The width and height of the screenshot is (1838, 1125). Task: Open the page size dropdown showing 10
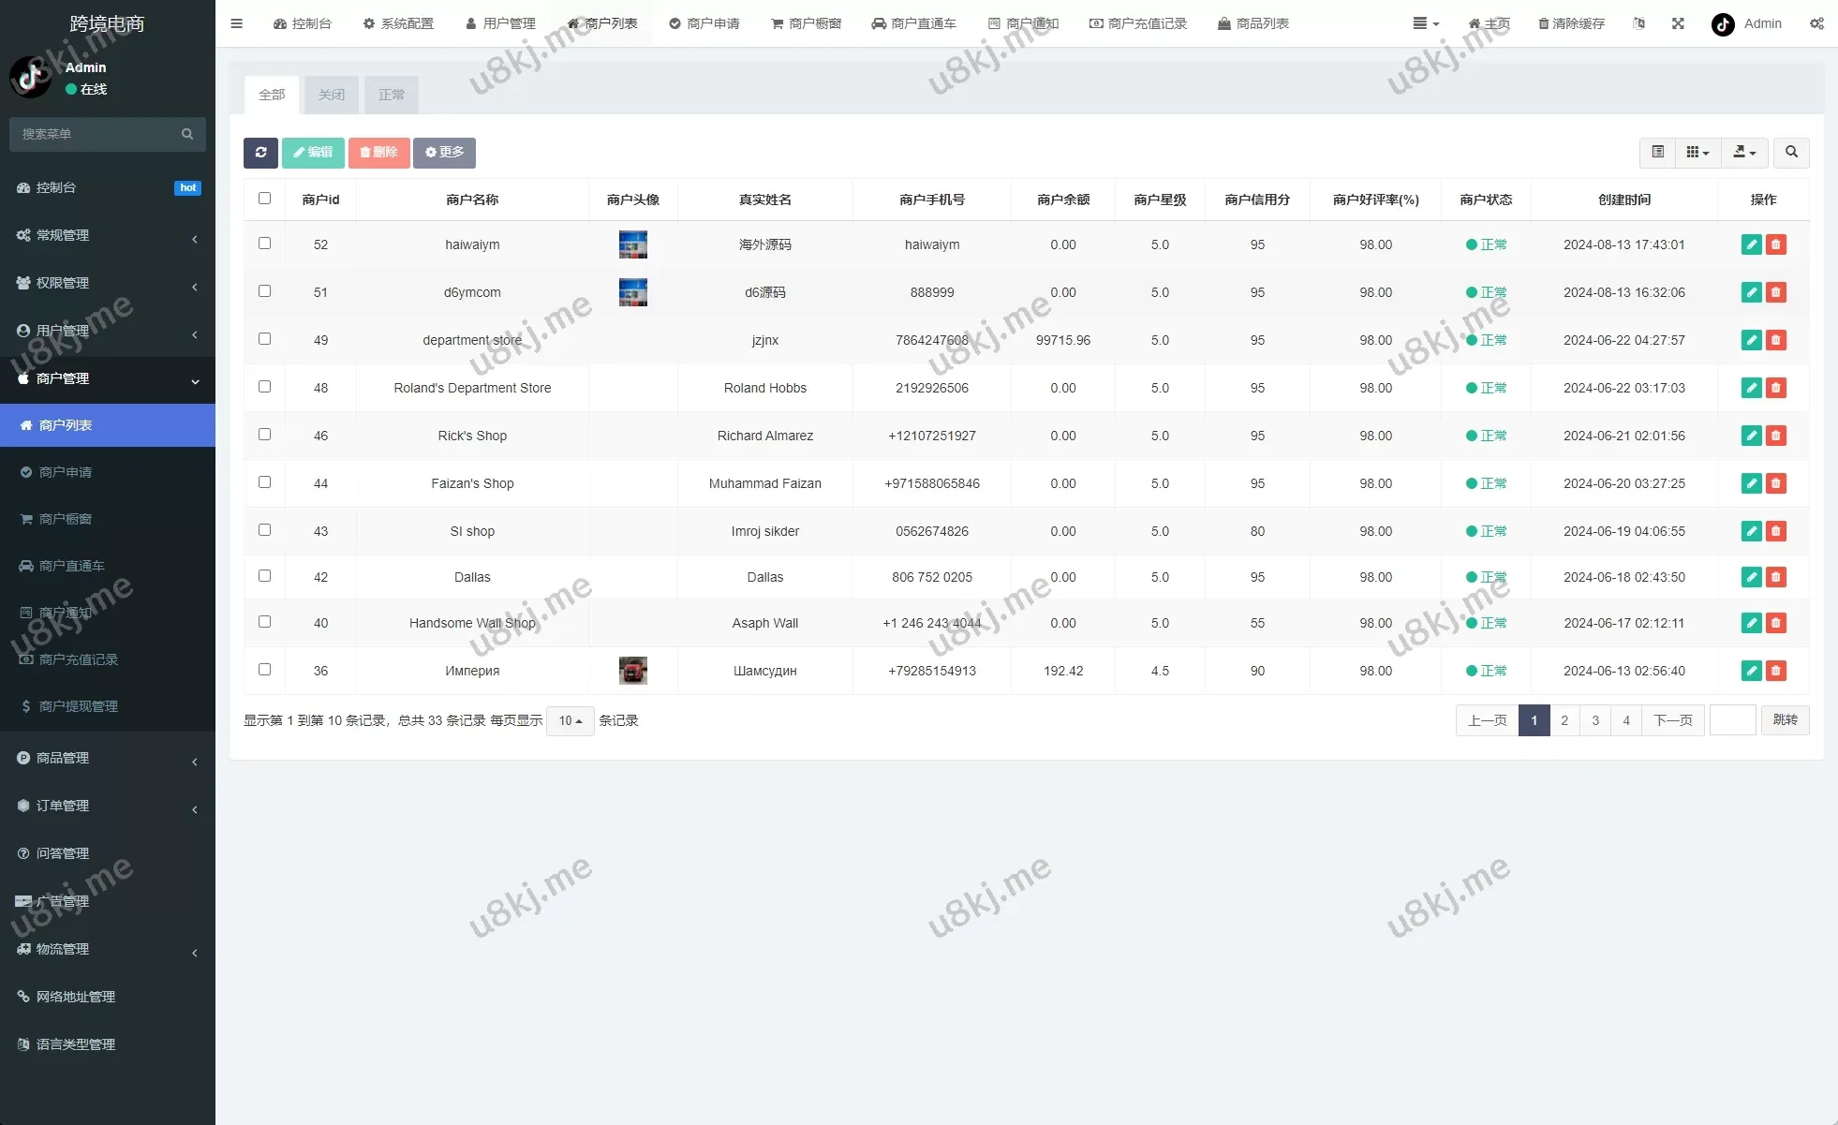570,720
